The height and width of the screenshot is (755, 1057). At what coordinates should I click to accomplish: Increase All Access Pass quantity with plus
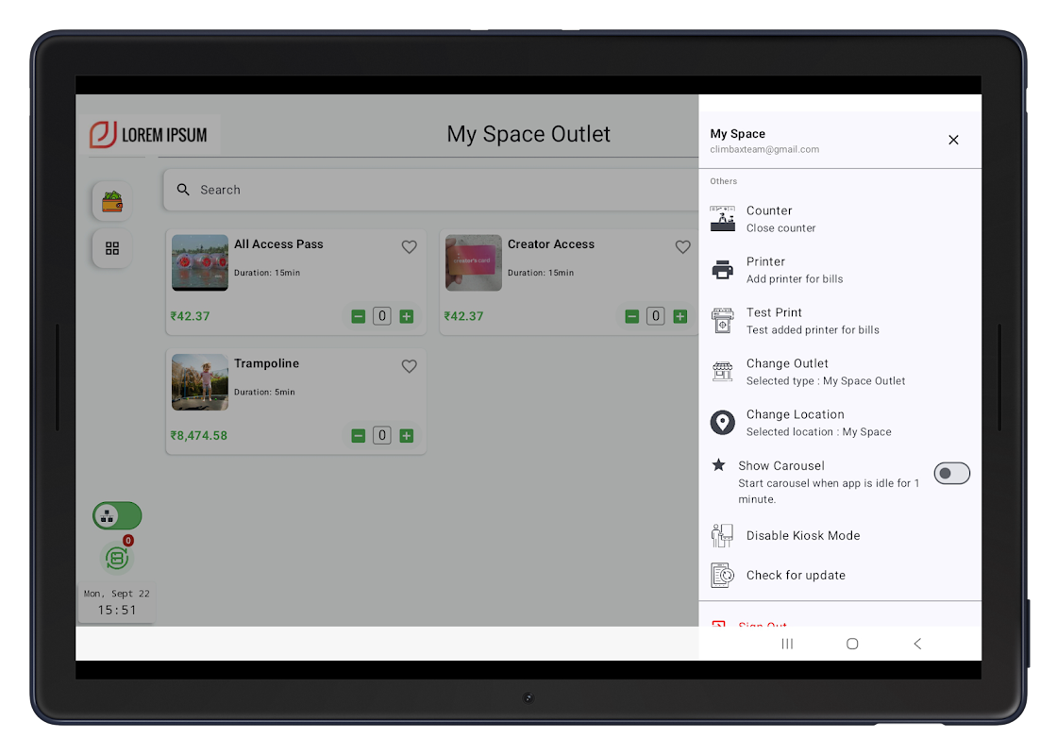(407, 316)
